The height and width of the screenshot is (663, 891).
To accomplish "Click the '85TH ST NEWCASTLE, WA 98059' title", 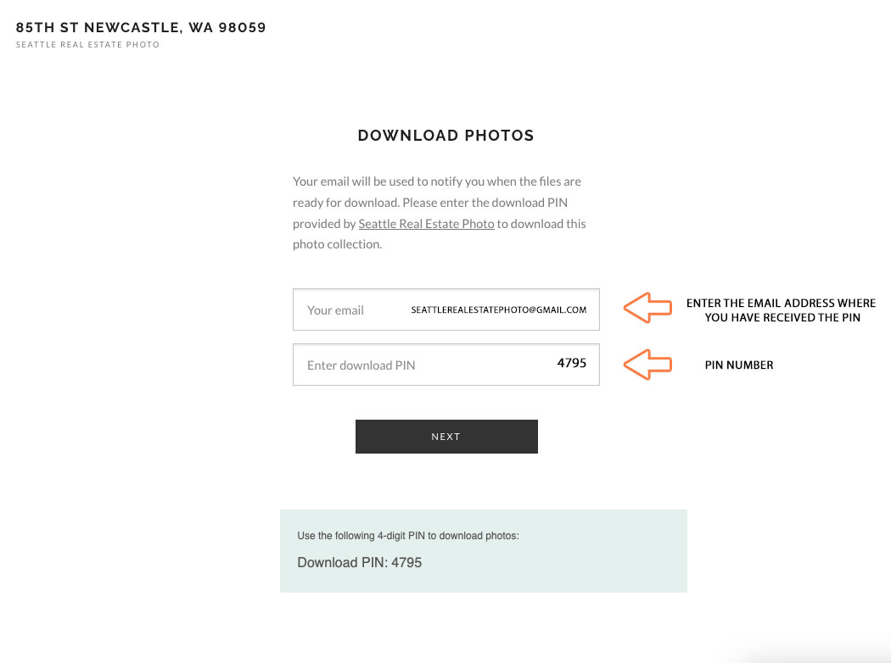I will (141, 27).
